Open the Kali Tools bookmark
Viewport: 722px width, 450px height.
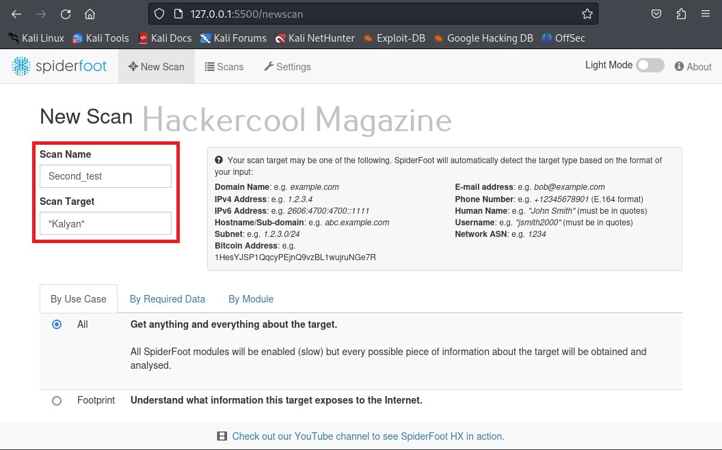pyautogui.click(x=101, y=38)
